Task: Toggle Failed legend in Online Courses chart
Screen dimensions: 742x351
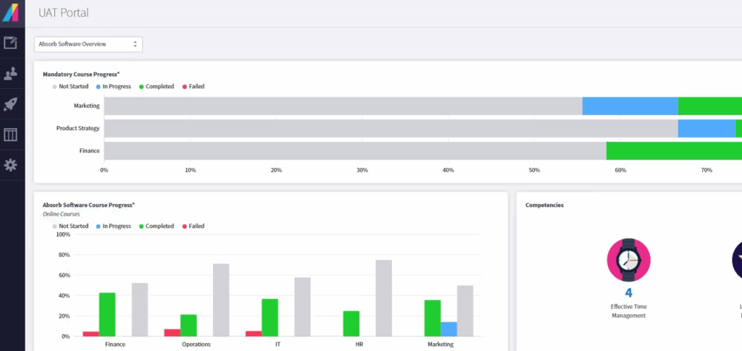Action: [193, 227]
